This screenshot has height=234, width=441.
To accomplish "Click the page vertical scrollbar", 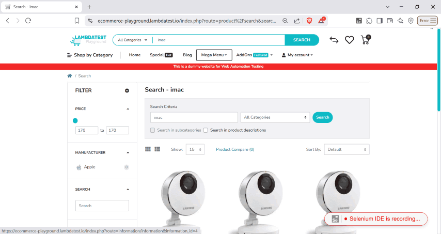I will (439, 70).
